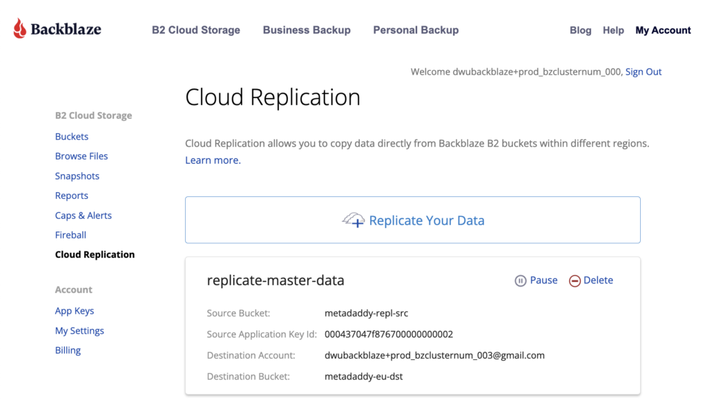Open the Billing page

click(68, 350)
